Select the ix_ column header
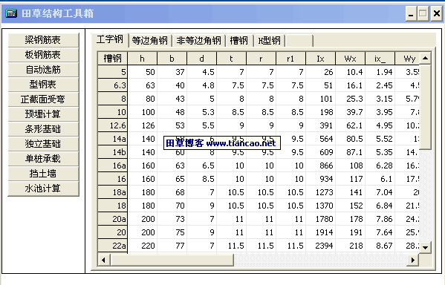 [x=380, y=59]
